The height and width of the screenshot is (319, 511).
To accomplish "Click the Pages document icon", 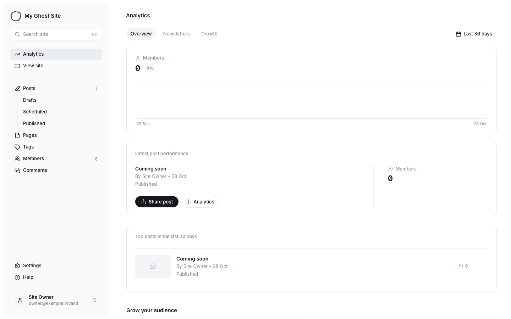I will tap(17, 135).
